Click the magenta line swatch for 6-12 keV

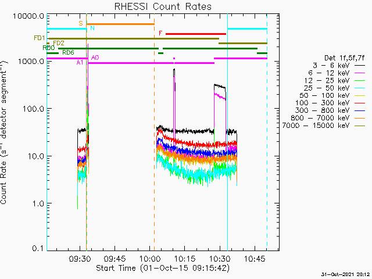[360, 73]
